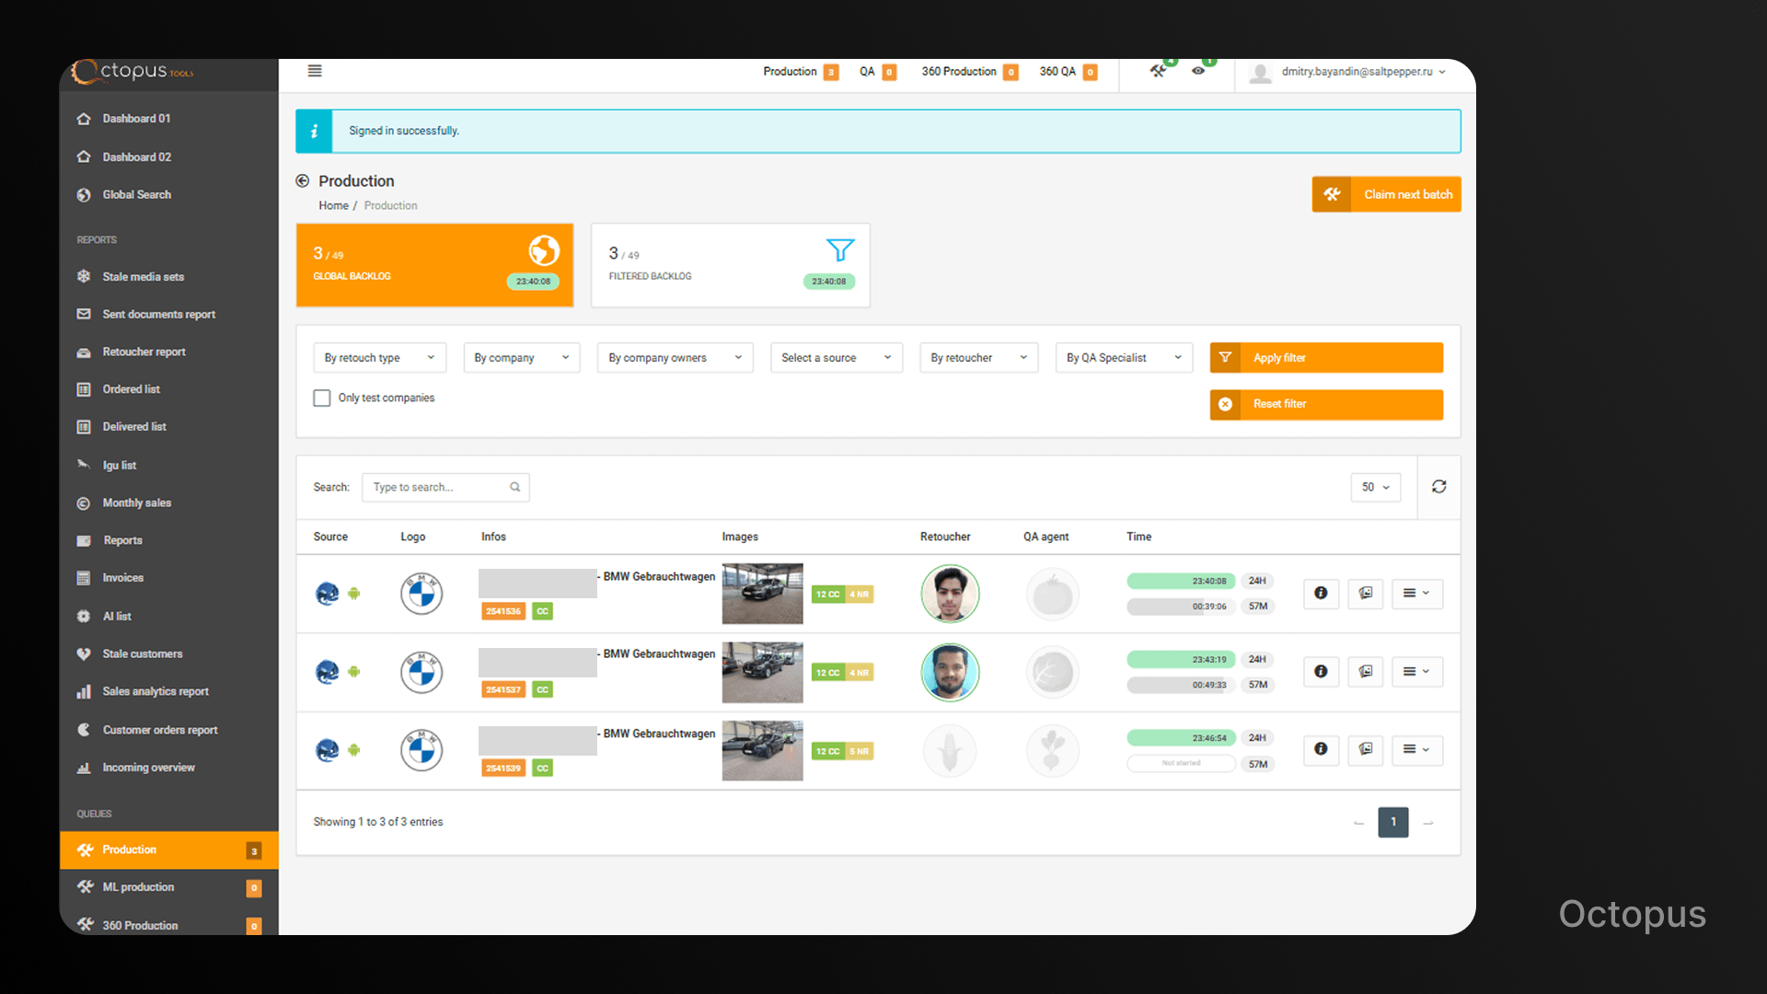Click the back arrow beside Production title

point(302,181)
